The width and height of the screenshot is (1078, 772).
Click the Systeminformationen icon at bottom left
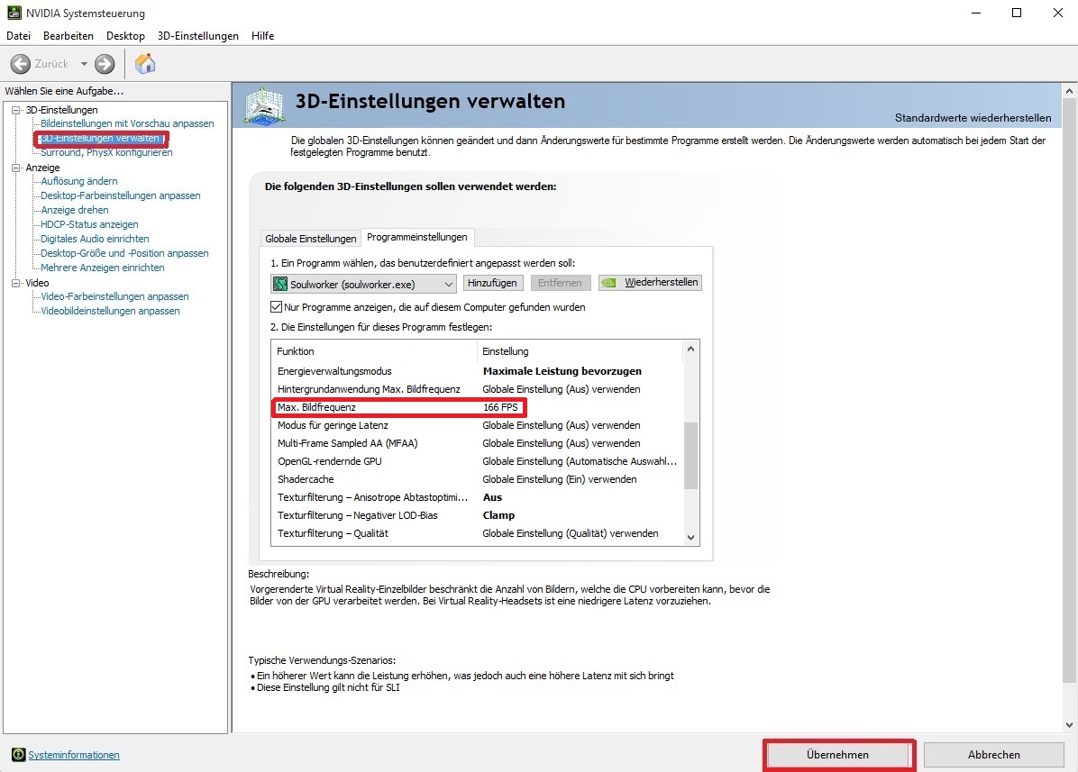18,755
